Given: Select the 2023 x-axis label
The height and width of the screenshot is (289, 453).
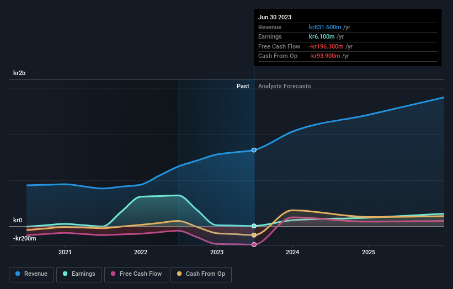Looking at the screenshot, I should (217, 252).
